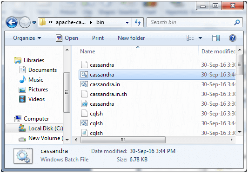Click the horizontal scrollbar left arrow
This screenshot has height=173, width=248.
76,140
